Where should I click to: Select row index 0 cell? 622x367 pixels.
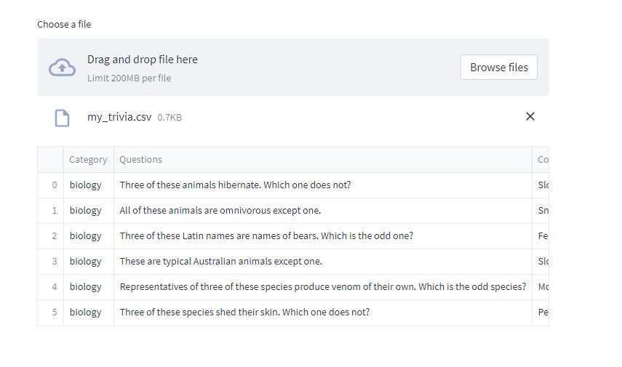[51, 185]
